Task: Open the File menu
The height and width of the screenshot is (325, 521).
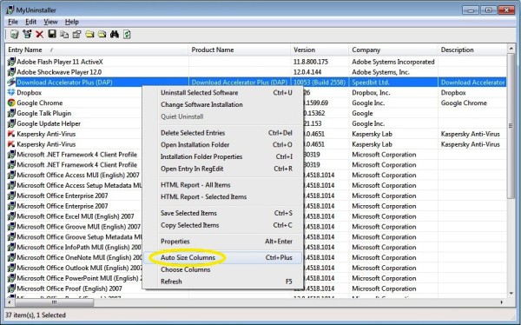Action: click(13, 22)
